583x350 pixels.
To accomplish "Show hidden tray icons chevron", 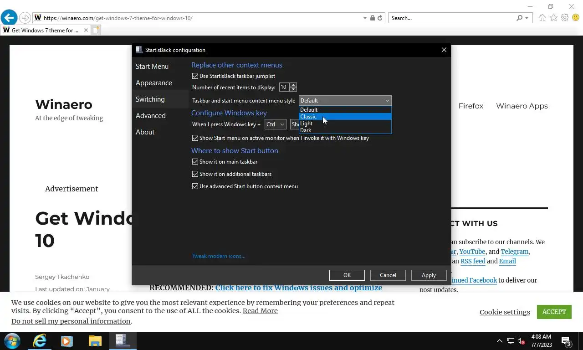I will [x=499, y=341].
